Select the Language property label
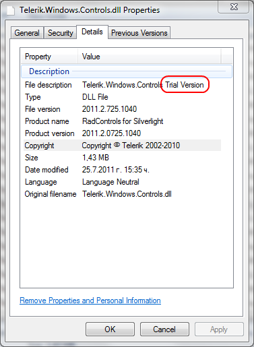Screen dimensions: 254x347 coord(41,182)
